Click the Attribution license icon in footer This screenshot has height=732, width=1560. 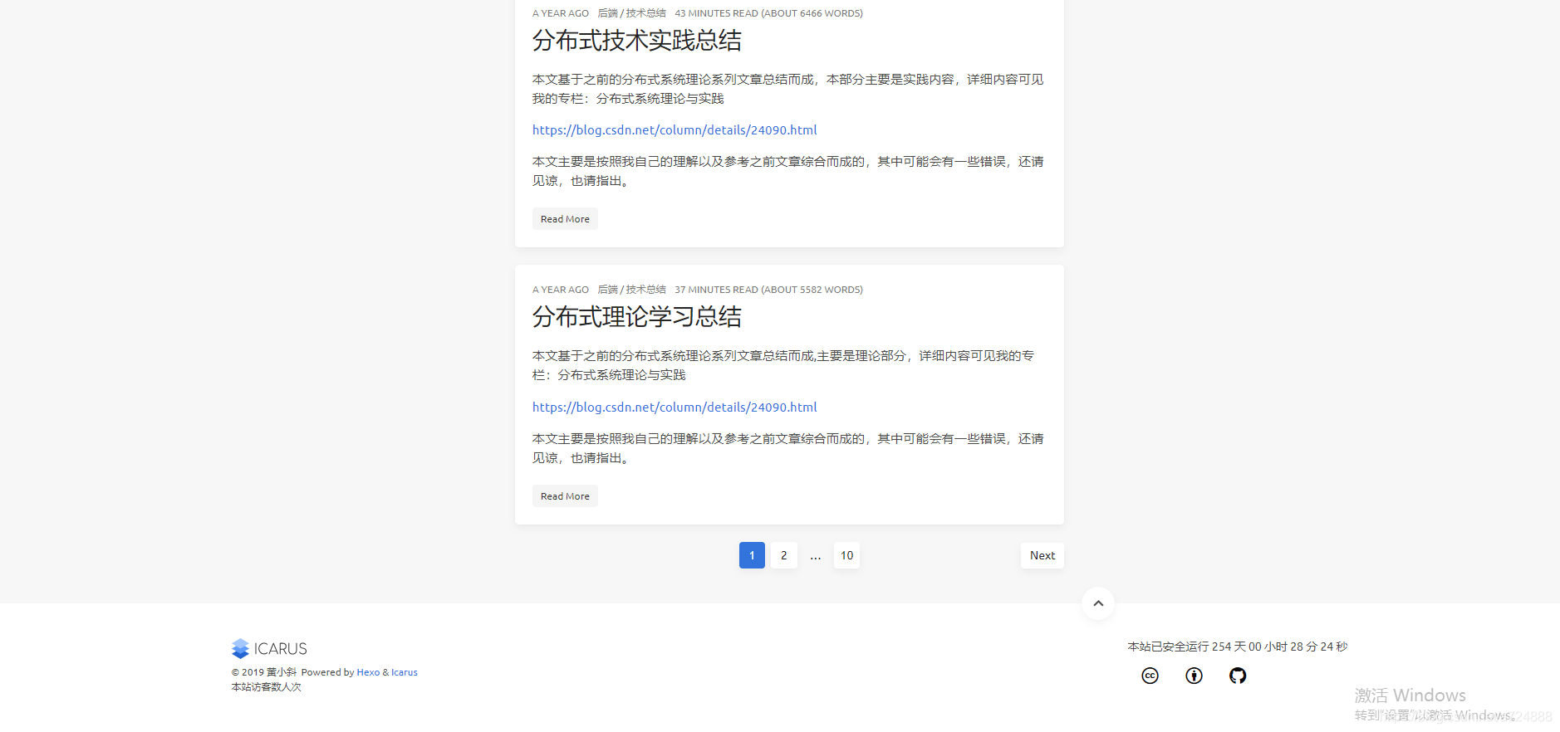click(1194, 676)
